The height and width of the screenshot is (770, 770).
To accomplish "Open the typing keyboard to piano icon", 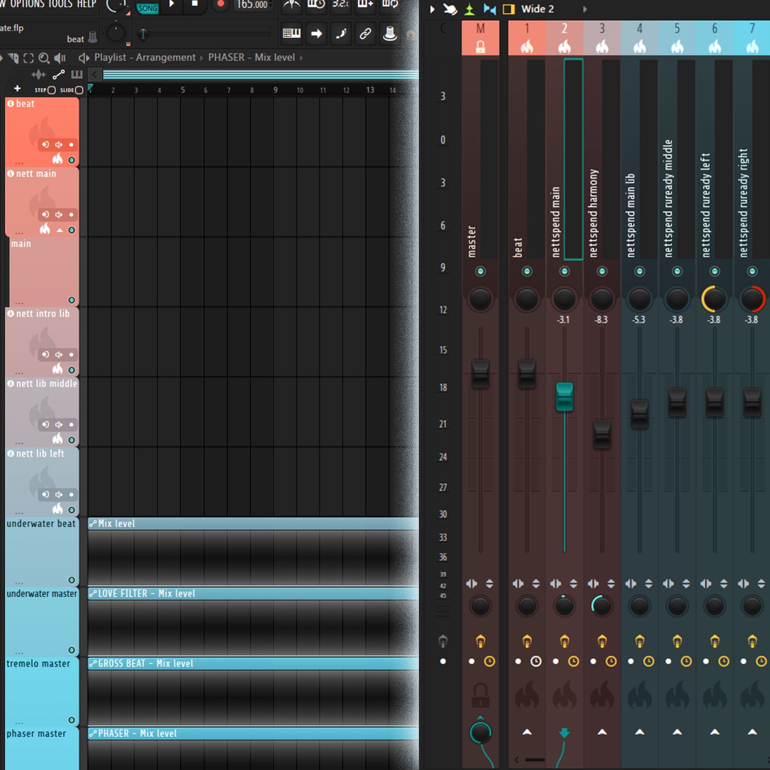I will click(291, 34).
